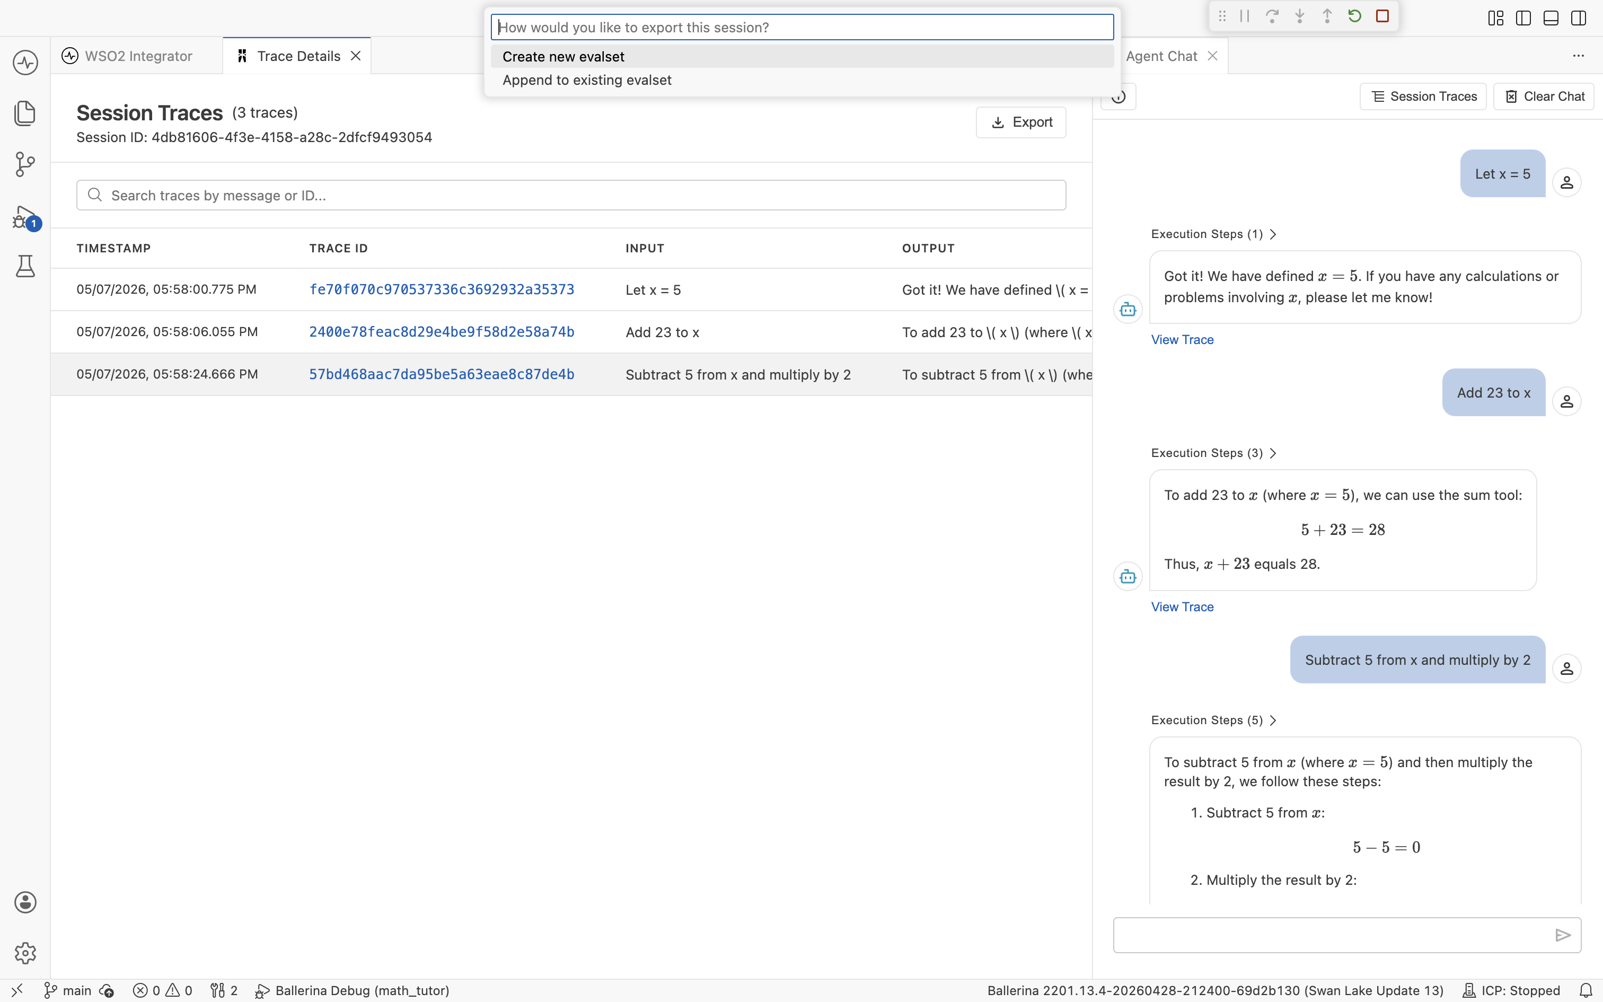Click the Export button
The height and width of the screenshot is (1002, 1603).
(1021, 122)
